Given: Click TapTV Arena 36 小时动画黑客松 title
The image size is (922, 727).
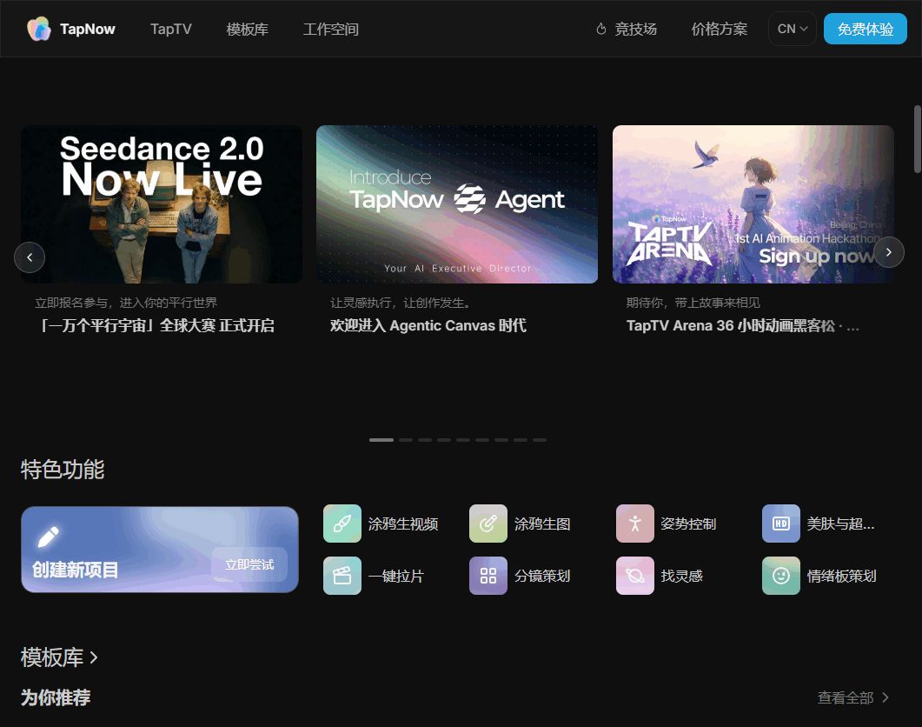Looking at the screenshot, I should pyautogui.click(x=743, y=325).
